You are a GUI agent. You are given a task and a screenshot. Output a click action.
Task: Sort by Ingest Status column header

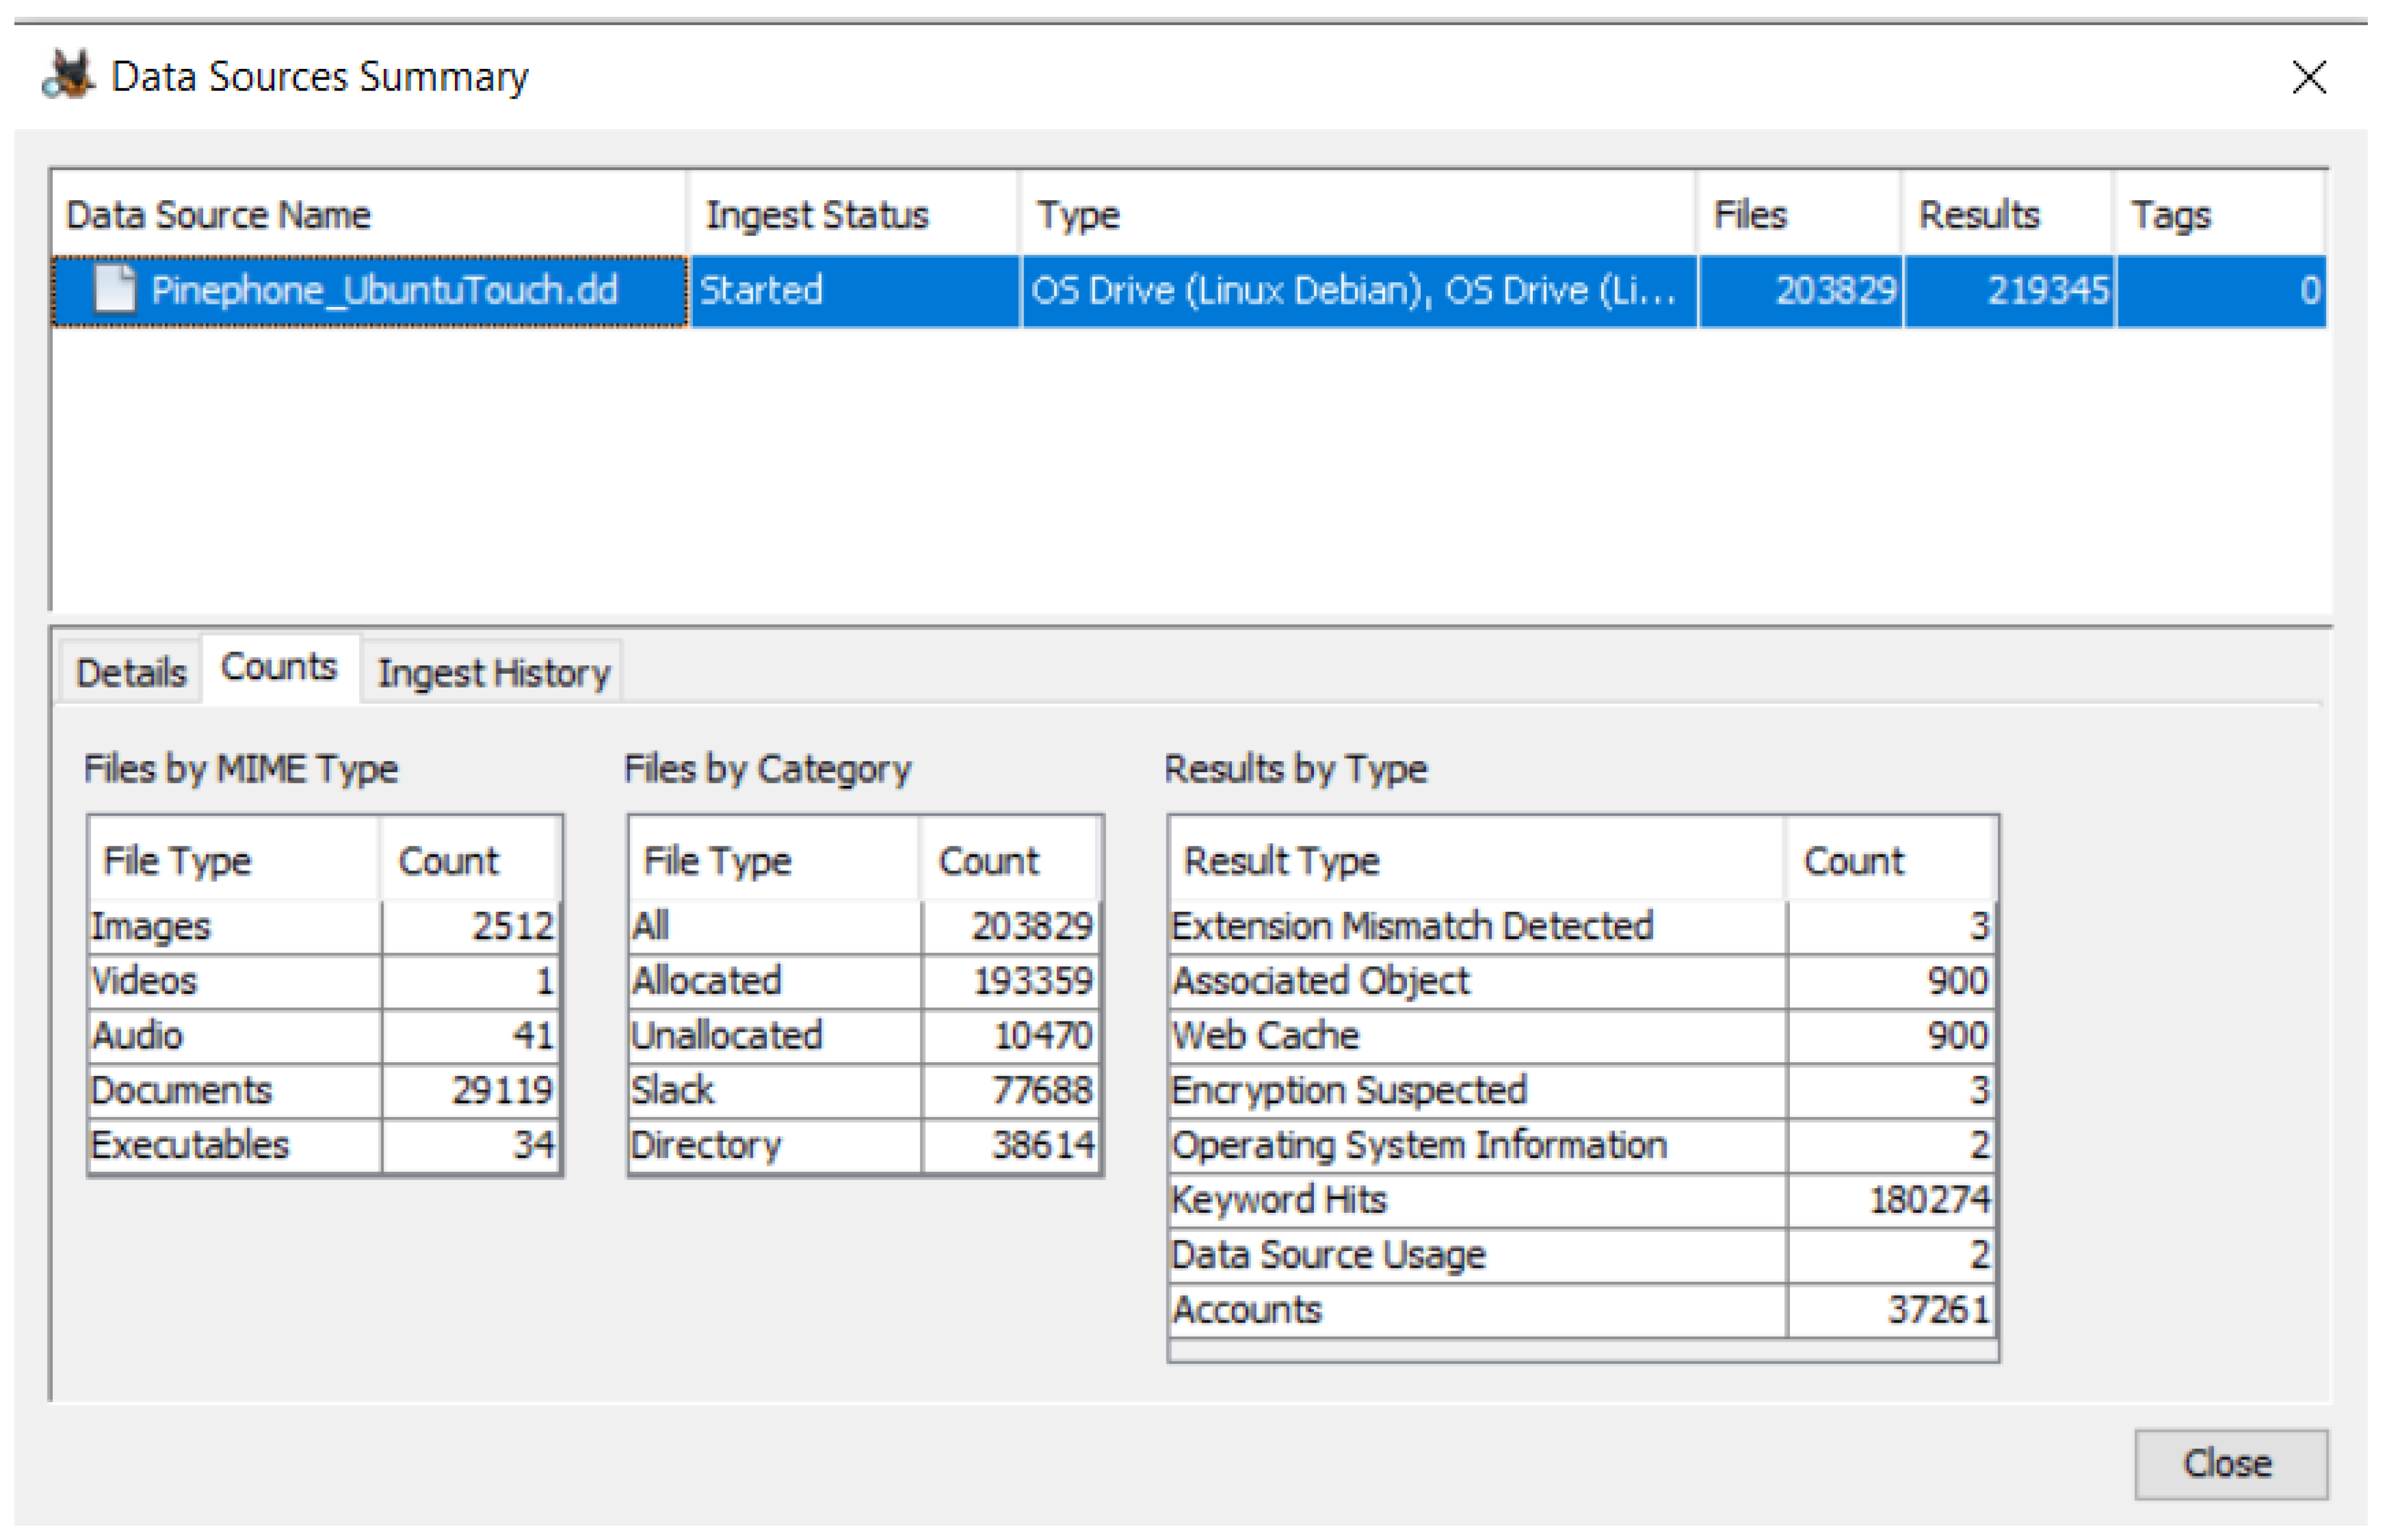click(x=855, y=214)
